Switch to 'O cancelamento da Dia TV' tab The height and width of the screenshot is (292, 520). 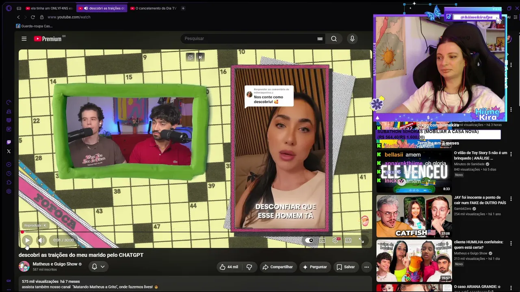coord(154,8)
